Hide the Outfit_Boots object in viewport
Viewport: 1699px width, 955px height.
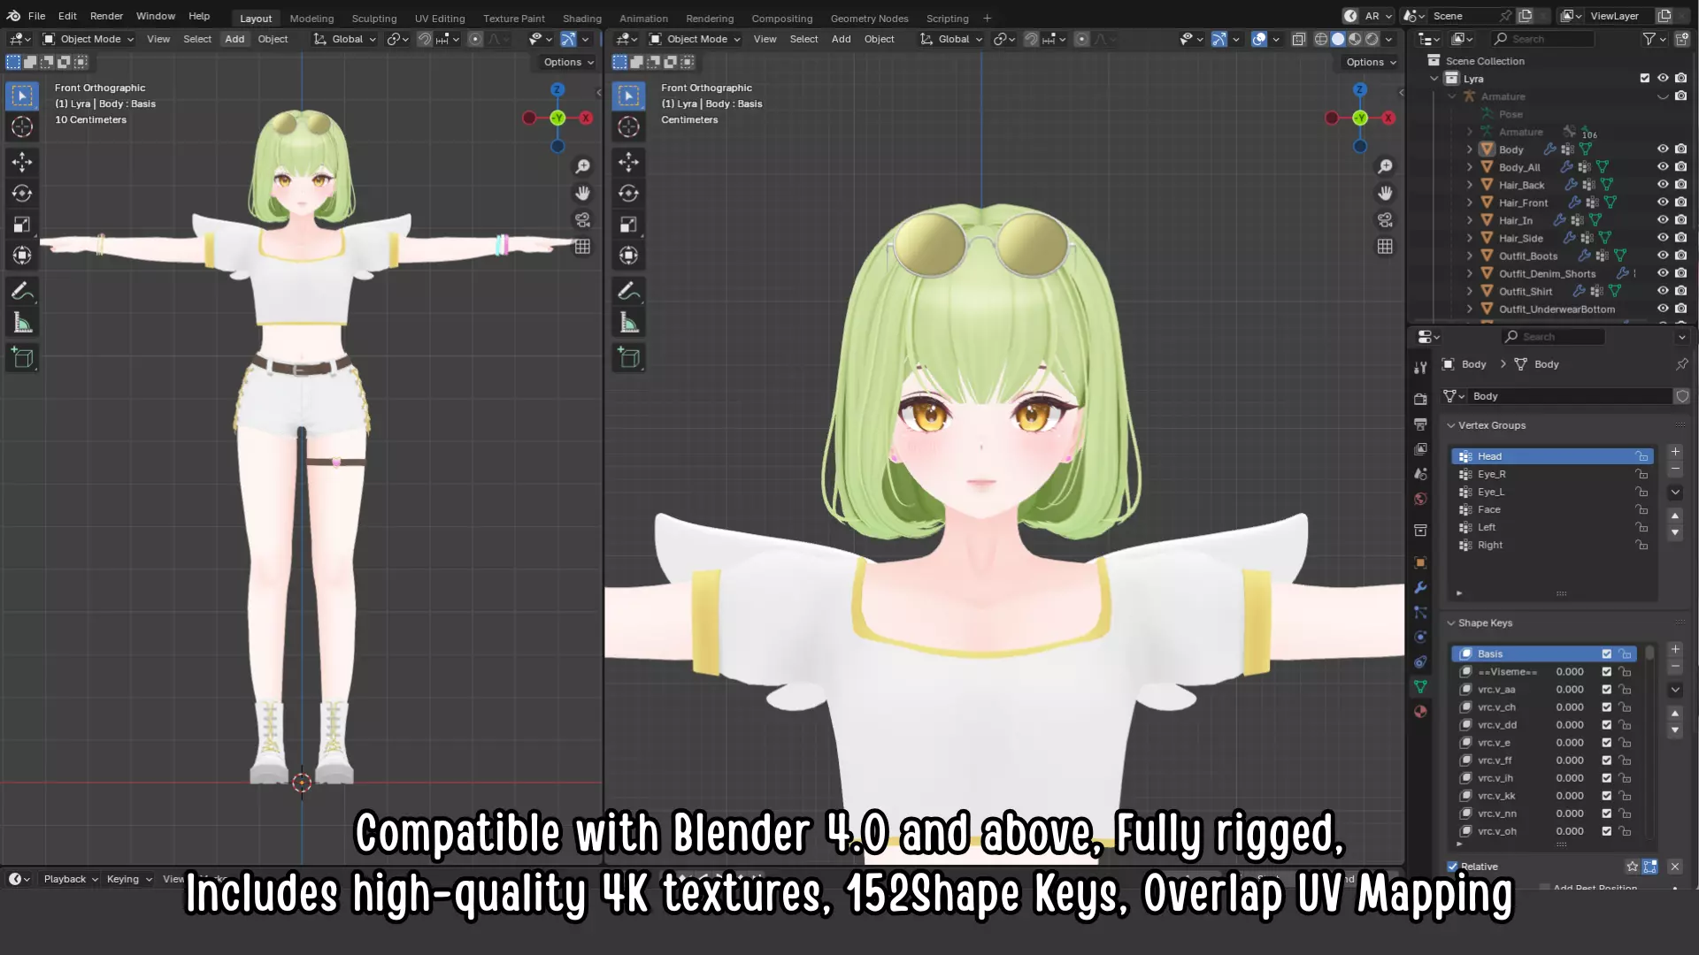click(x=1663, y=256)
